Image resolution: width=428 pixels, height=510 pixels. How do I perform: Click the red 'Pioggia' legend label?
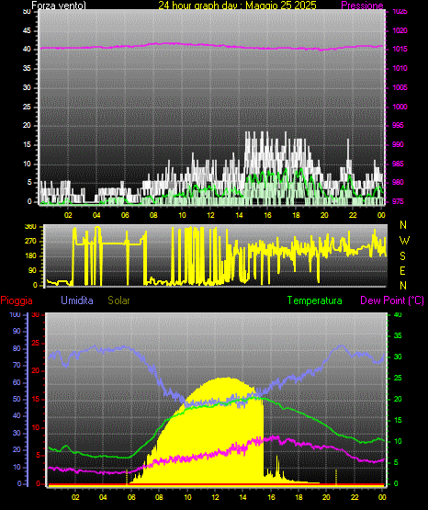(x=17, y=300)
